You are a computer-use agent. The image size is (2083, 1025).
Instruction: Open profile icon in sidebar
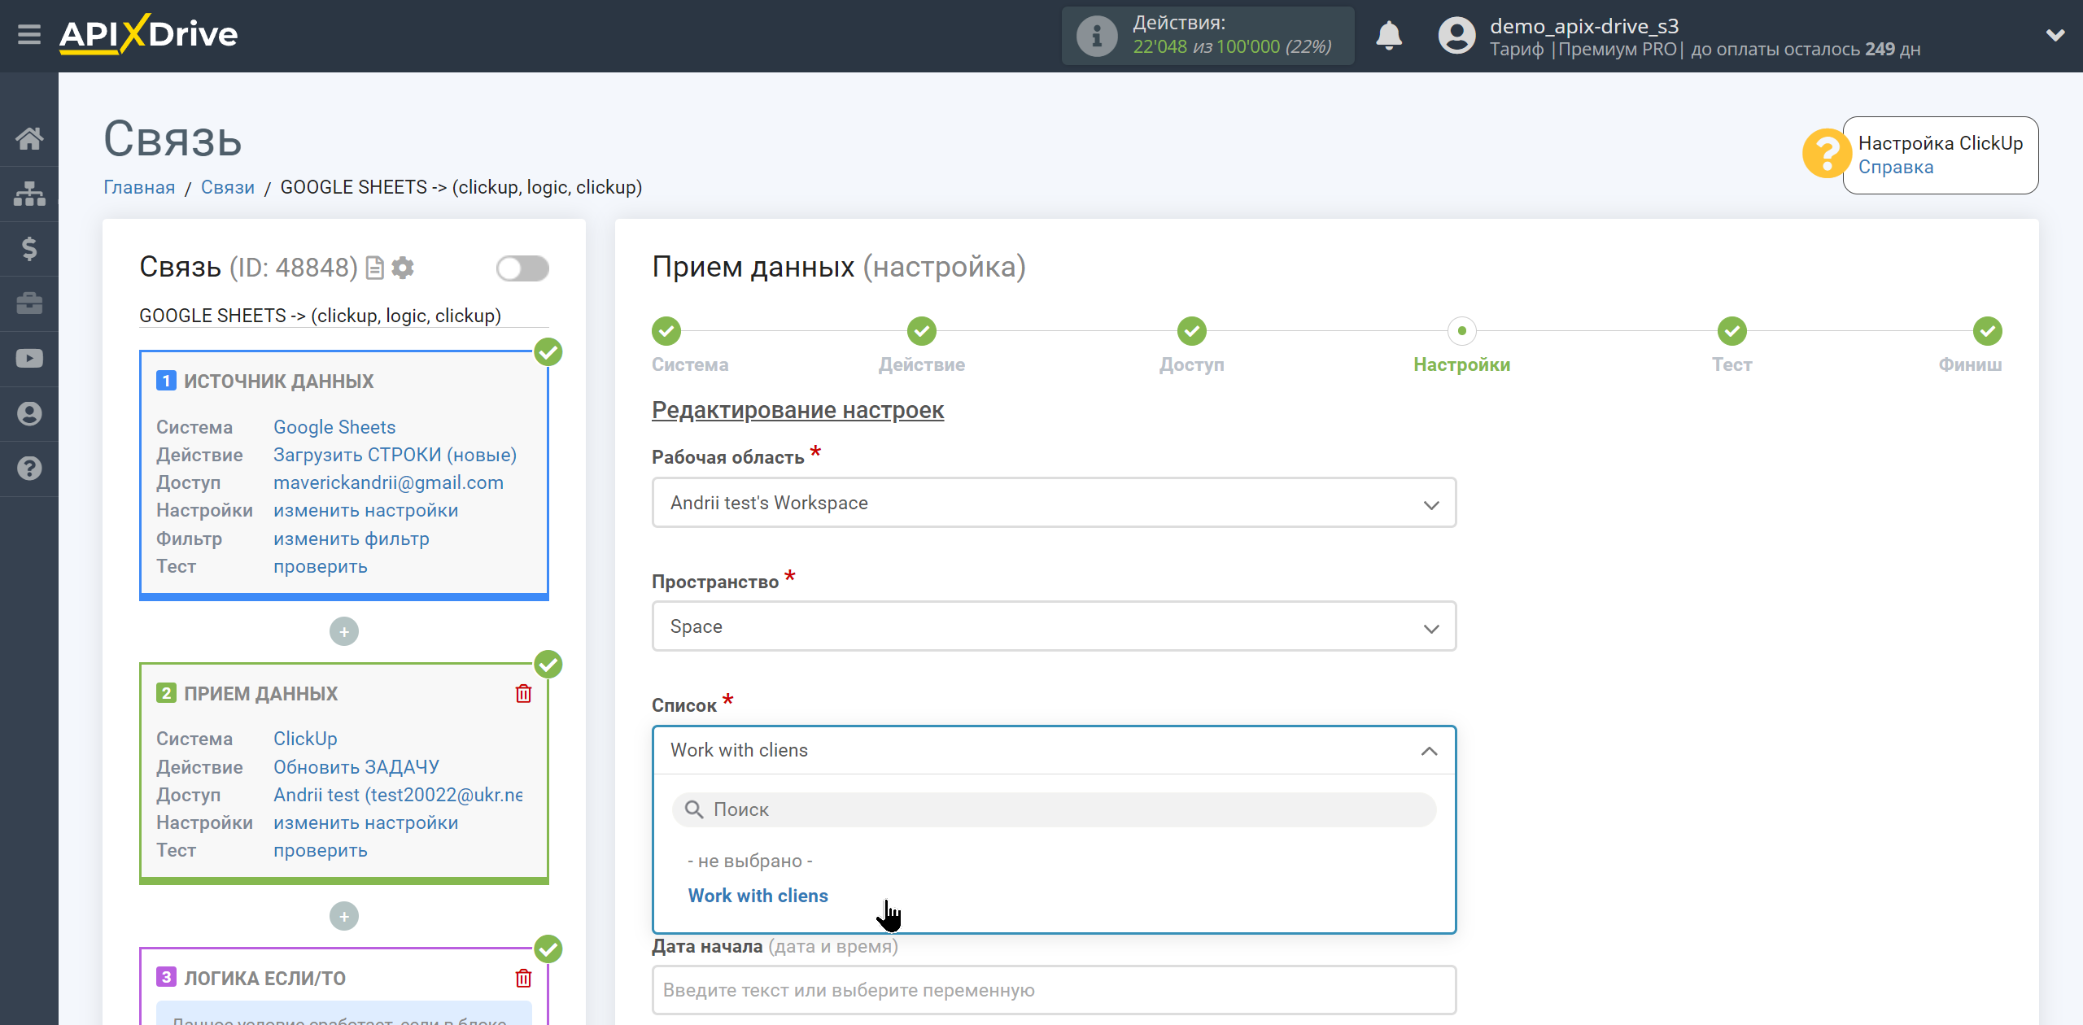click(x=29, y=413)
